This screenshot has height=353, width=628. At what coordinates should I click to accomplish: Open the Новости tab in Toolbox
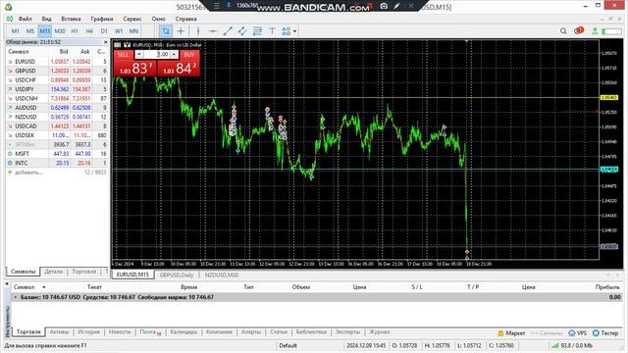click(120, 331)
